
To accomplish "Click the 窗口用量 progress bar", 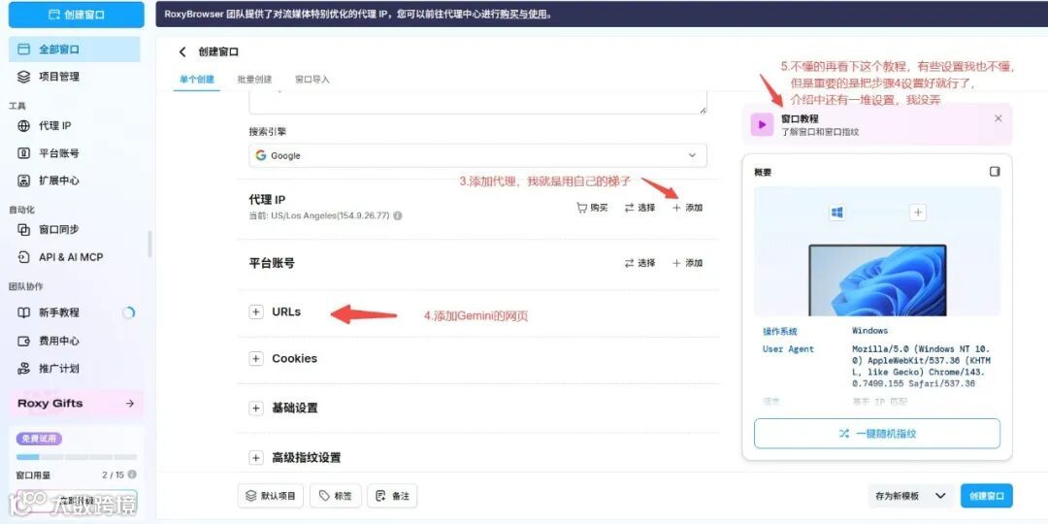I will [77, 457].
